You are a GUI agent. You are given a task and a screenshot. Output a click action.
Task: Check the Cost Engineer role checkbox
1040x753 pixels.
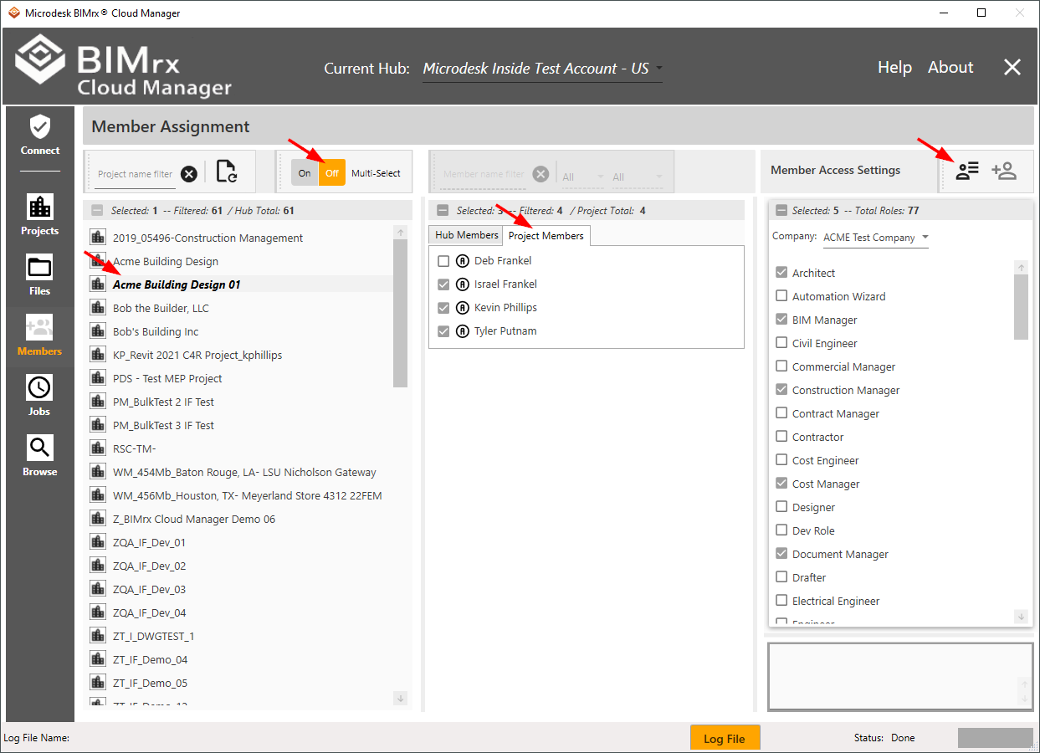781,460
